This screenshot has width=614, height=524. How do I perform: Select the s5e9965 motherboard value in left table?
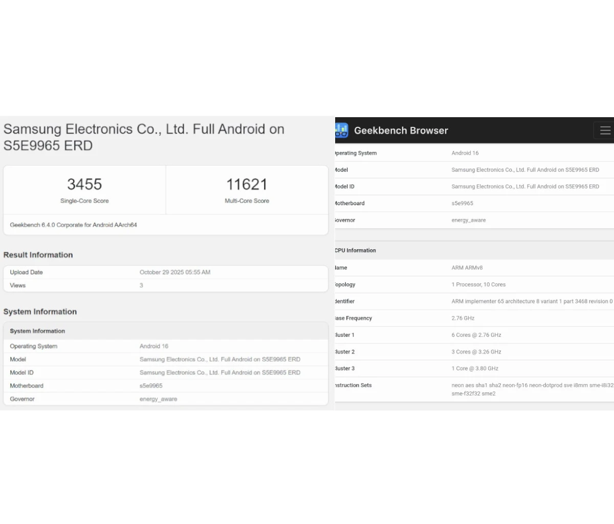(x=151, y=386)
